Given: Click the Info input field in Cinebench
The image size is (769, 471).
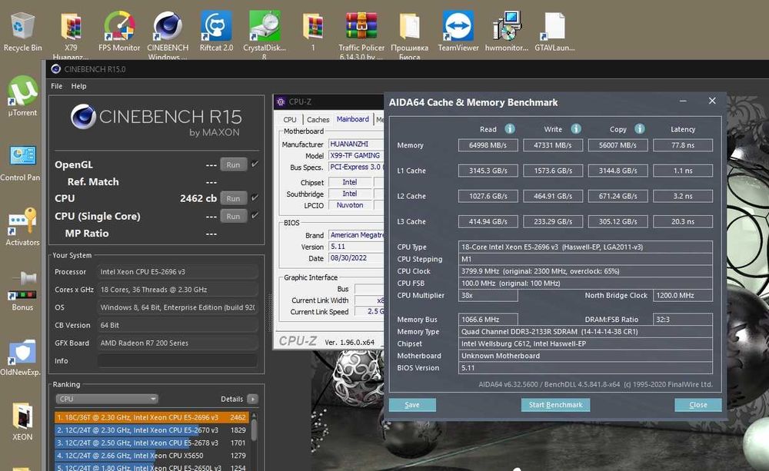Looking at the screenshot, I should pyautogui.click(x=177, y=360).
